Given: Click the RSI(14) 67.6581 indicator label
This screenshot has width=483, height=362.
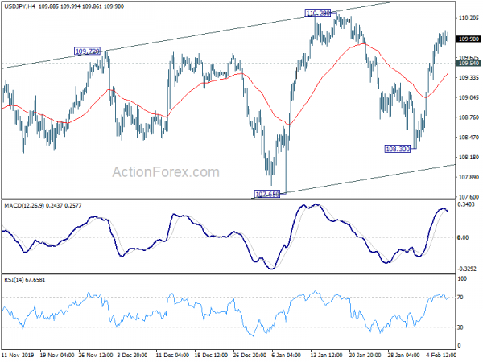Looking at the screenshot, I should click(25, 280).
